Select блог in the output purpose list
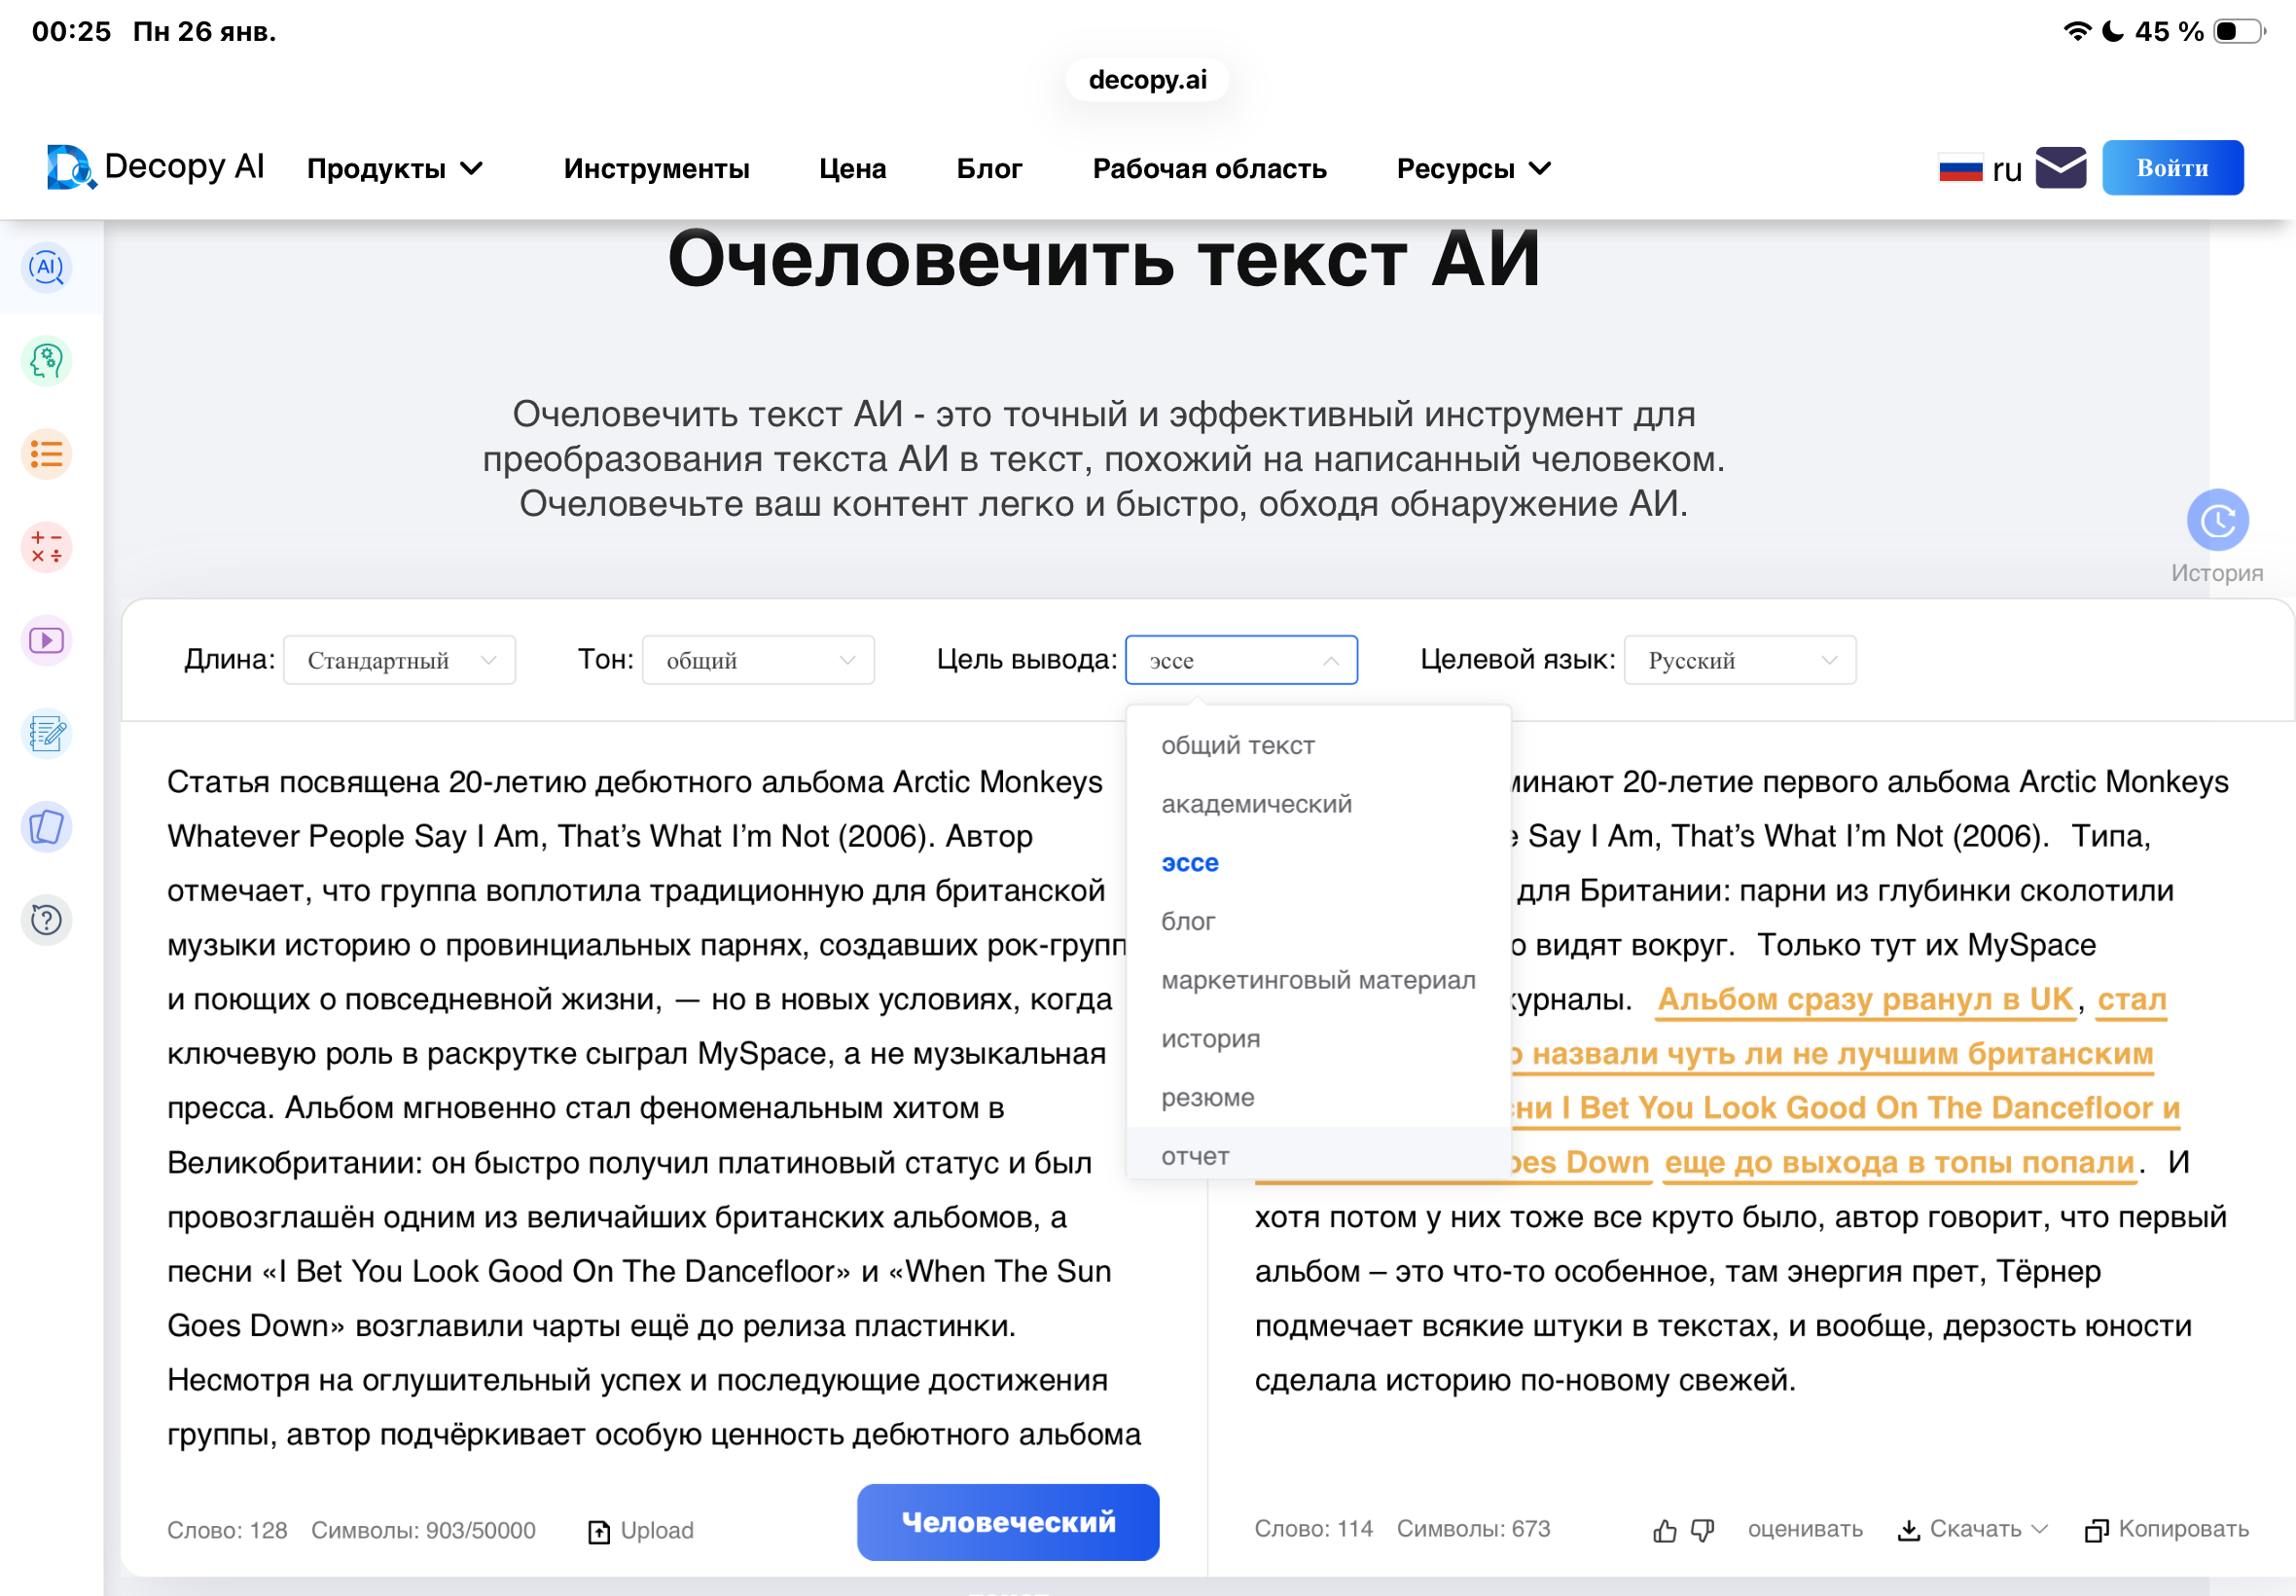The image size is (2296, 1596). click(1190, 921)
